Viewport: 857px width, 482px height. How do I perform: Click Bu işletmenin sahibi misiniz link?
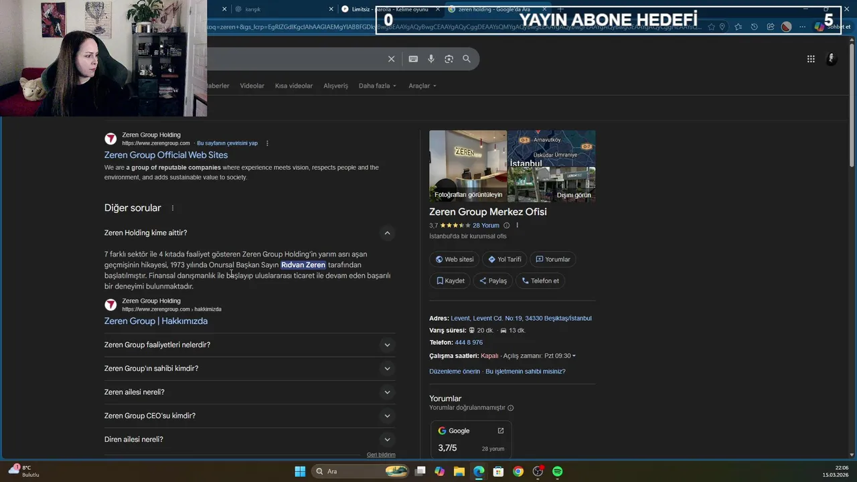tap(526, 372)
